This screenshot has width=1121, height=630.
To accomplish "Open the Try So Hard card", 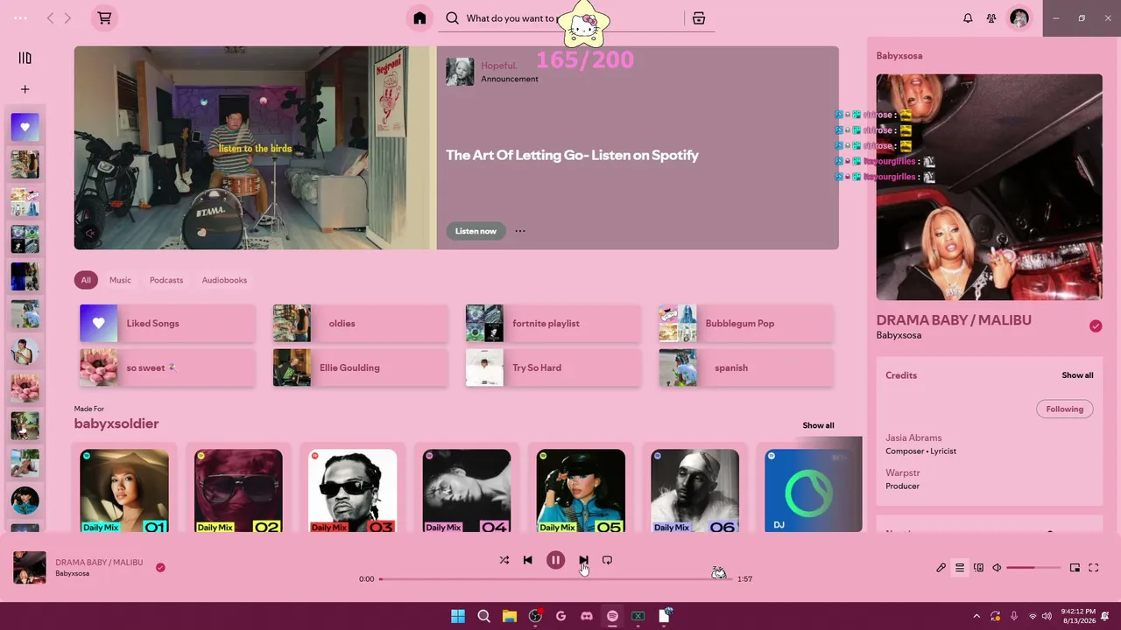I will click(x=553, y=367).
